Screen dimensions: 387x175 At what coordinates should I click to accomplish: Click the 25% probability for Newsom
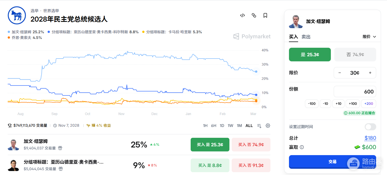[x=139, y=145]
